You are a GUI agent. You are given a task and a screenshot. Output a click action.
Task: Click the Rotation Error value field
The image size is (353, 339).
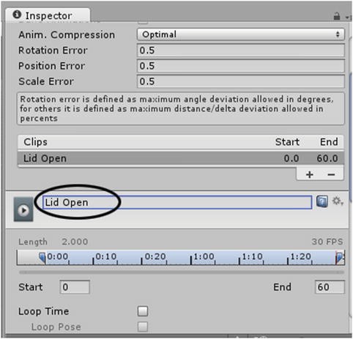[241, 51]
